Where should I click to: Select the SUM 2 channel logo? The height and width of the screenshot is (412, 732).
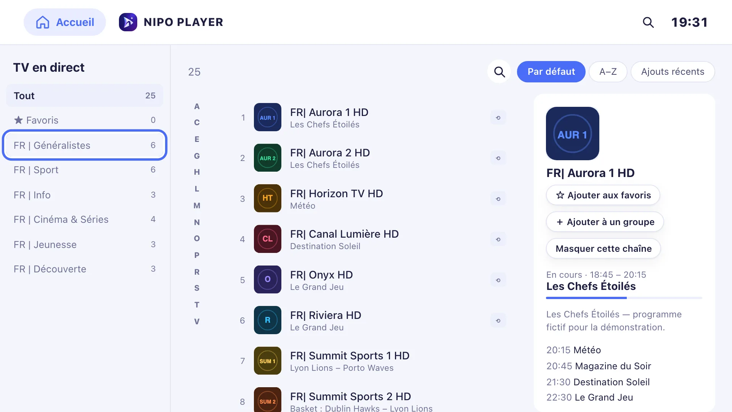pos(268,400)
